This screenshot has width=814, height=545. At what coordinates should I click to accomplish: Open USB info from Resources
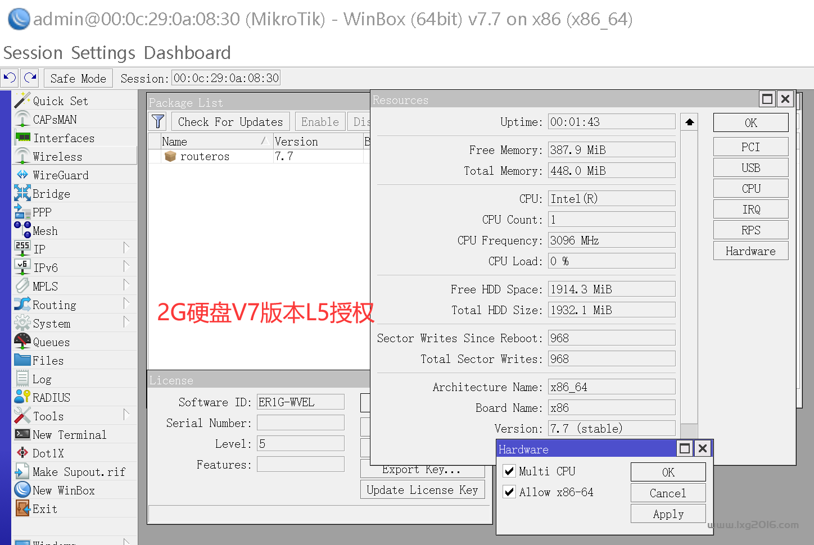(751, 167)
